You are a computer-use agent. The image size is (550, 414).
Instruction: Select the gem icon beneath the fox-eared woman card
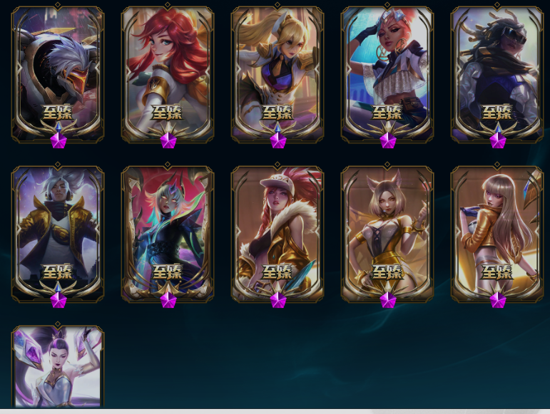coord(388,300)
